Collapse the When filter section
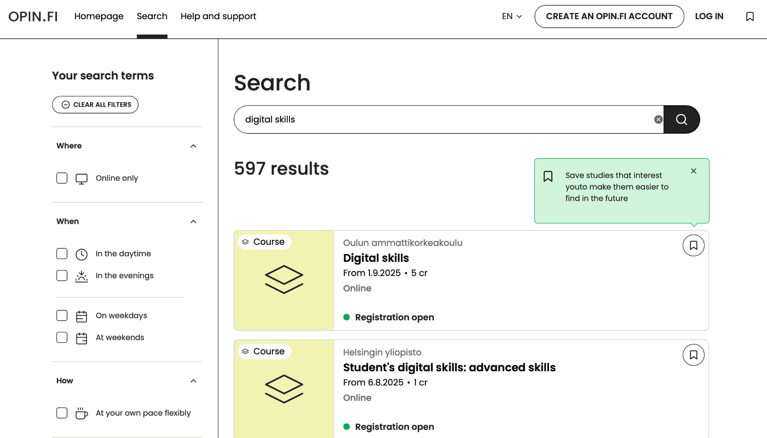 (x=193, y=222)
